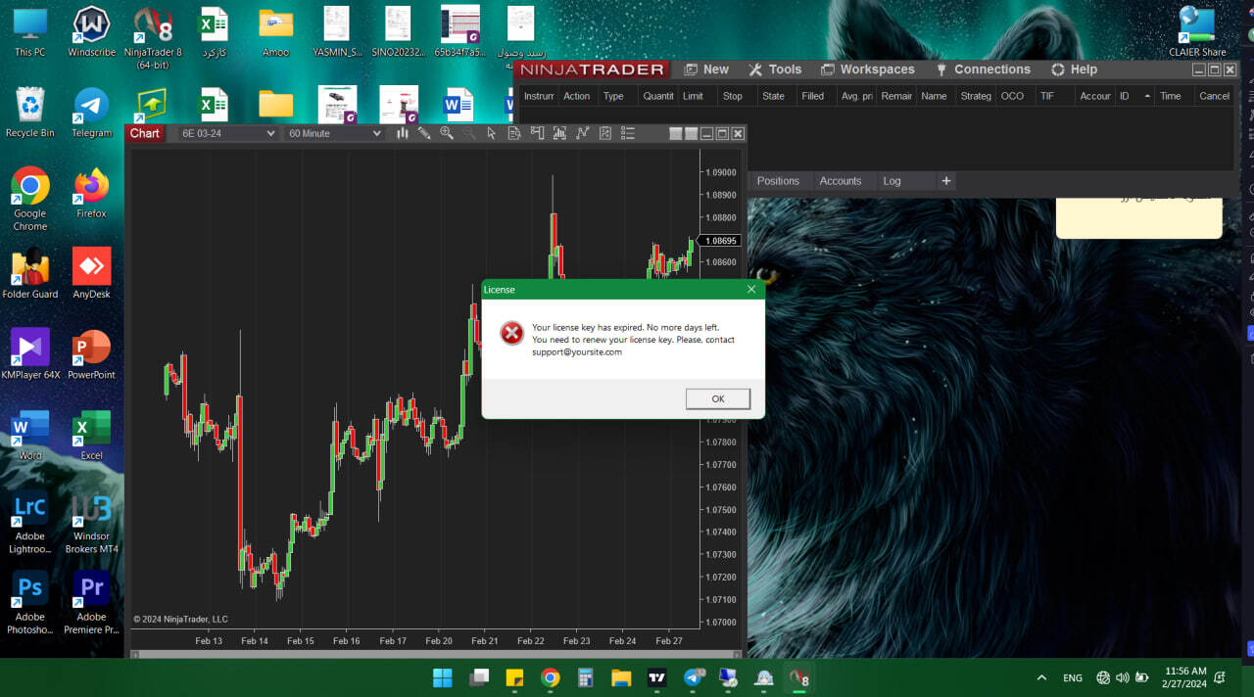
Task: Open the Strategies icon in chart toolbar
Action: point(582,133)
